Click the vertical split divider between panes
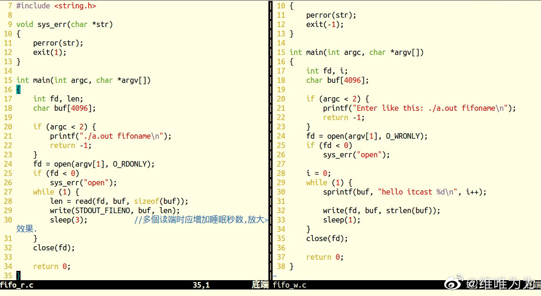This screenshot has height=296, width=541. pyautogui.click(x=270, y=140)
